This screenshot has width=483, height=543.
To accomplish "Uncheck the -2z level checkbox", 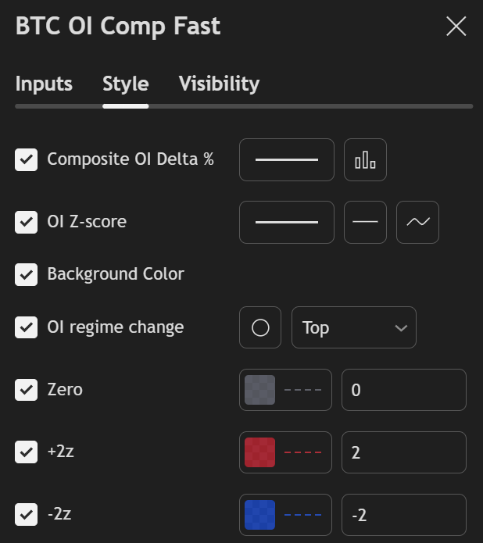I will click(x=26, y=514).
